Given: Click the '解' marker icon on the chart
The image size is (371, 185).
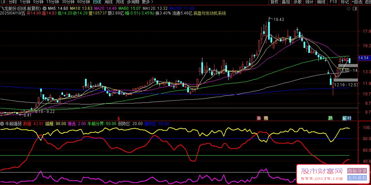Looking at the screenshot, I should [344, 118].
